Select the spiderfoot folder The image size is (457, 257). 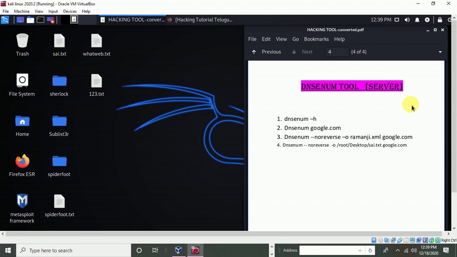(x=59, y=166)
